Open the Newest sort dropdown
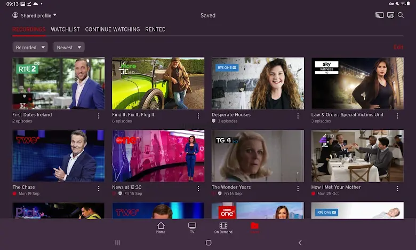This screenshot has width=416, height=250. tap(69, 48)
